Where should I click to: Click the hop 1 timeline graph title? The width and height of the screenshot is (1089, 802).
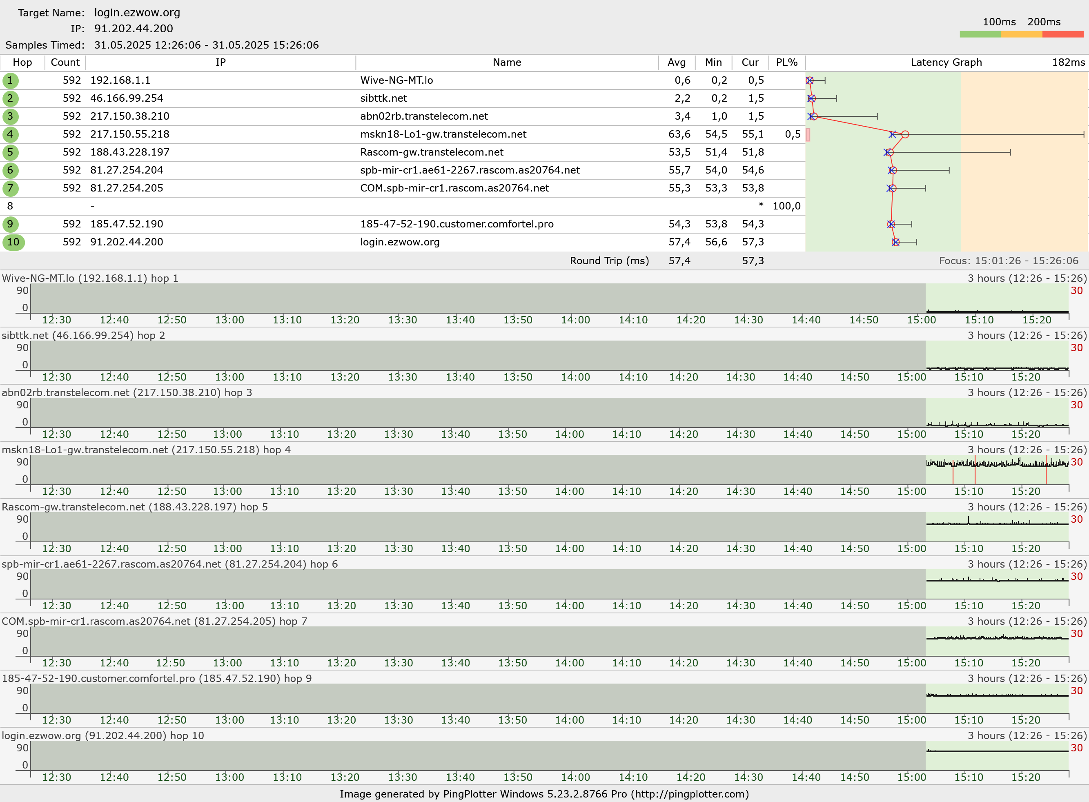pos(90,278)
